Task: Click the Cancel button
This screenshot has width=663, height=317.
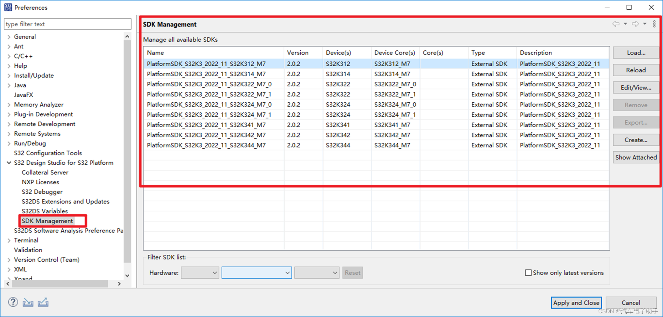Action: pyautogui.click(x=631, y=303)
